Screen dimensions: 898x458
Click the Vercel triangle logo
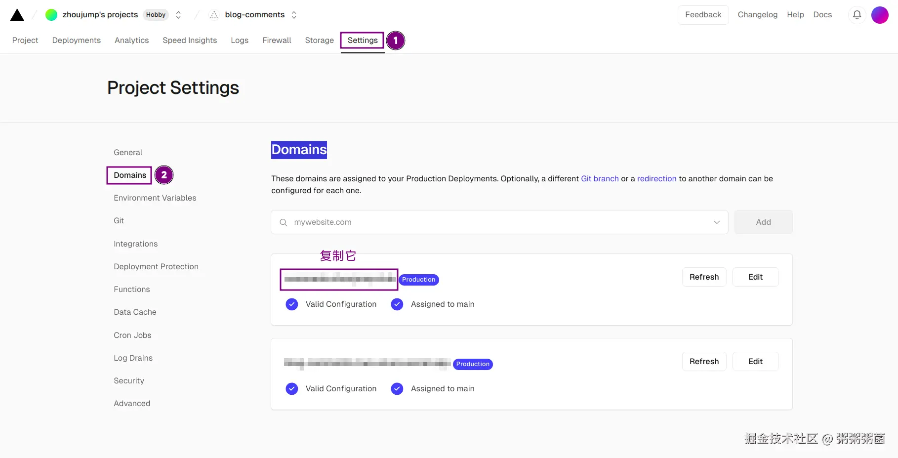17,15
